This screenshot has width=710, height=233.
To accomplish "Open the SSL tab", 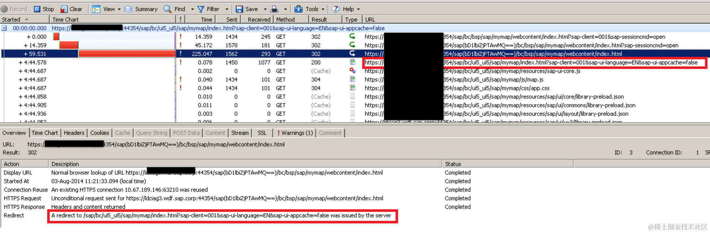I will pyautogui.click(x=262, y=133).
